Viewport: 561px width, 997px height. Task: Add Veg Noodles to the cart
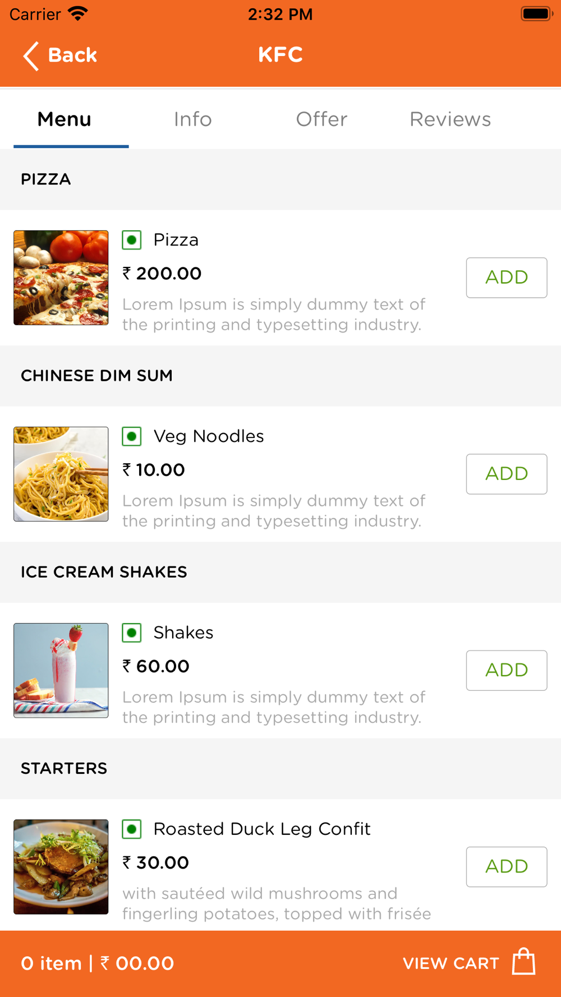[x=507, y=474]
